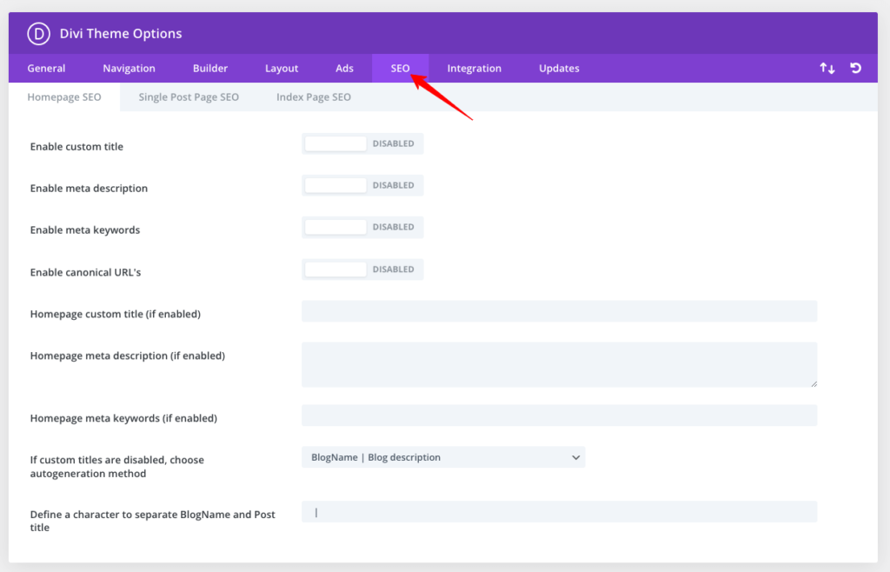The image size is (890, 572).
Task: Open the import/export arrows icon
Action: pos(827,68)
